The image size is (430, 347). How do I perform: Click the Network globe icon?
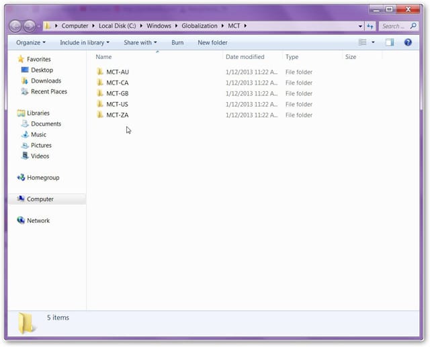pos(21,220)
